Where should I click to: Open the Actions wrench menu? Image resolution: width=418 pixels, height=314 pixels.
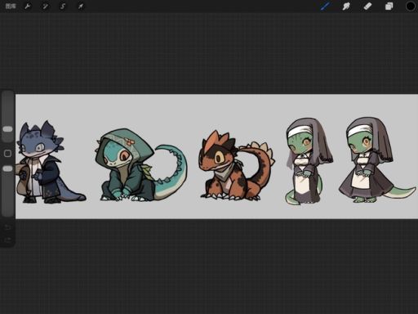click(28, 6)
